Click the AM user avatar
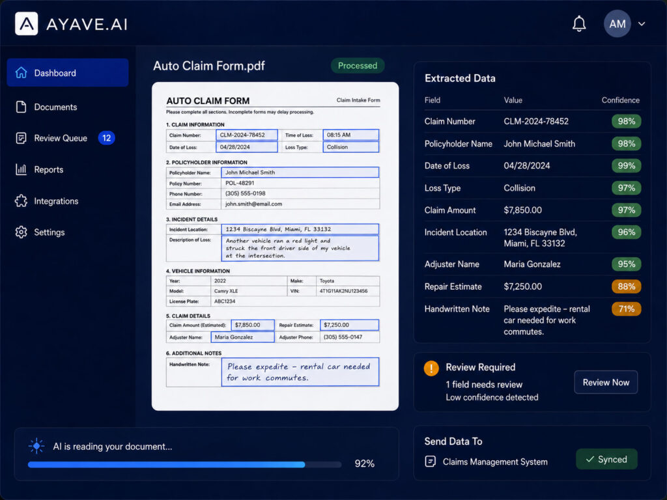 coord(617,24)
